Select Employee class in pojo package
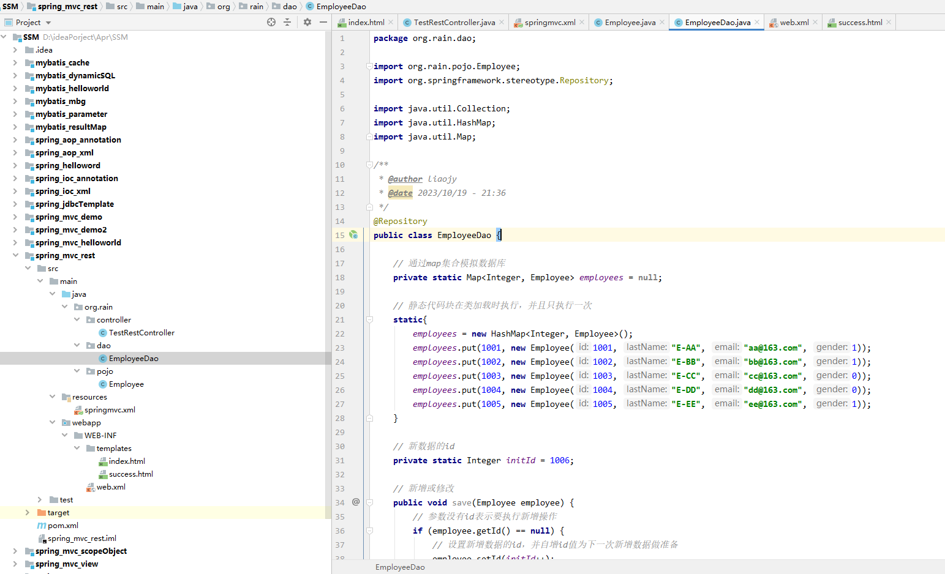This screenshot has height=574, width=945. pos(126,384)
